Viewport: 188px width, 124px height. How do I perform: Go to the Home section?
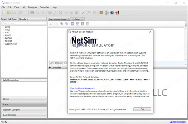point(24,99)
